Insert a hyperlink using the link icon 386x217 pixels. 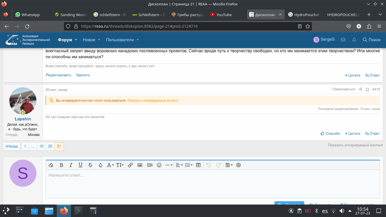click(x=130, y=165)
